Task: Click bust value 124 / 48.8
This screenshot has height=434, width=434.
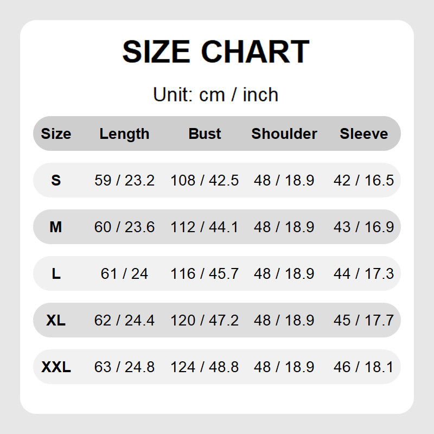Action: click(205, 367)
